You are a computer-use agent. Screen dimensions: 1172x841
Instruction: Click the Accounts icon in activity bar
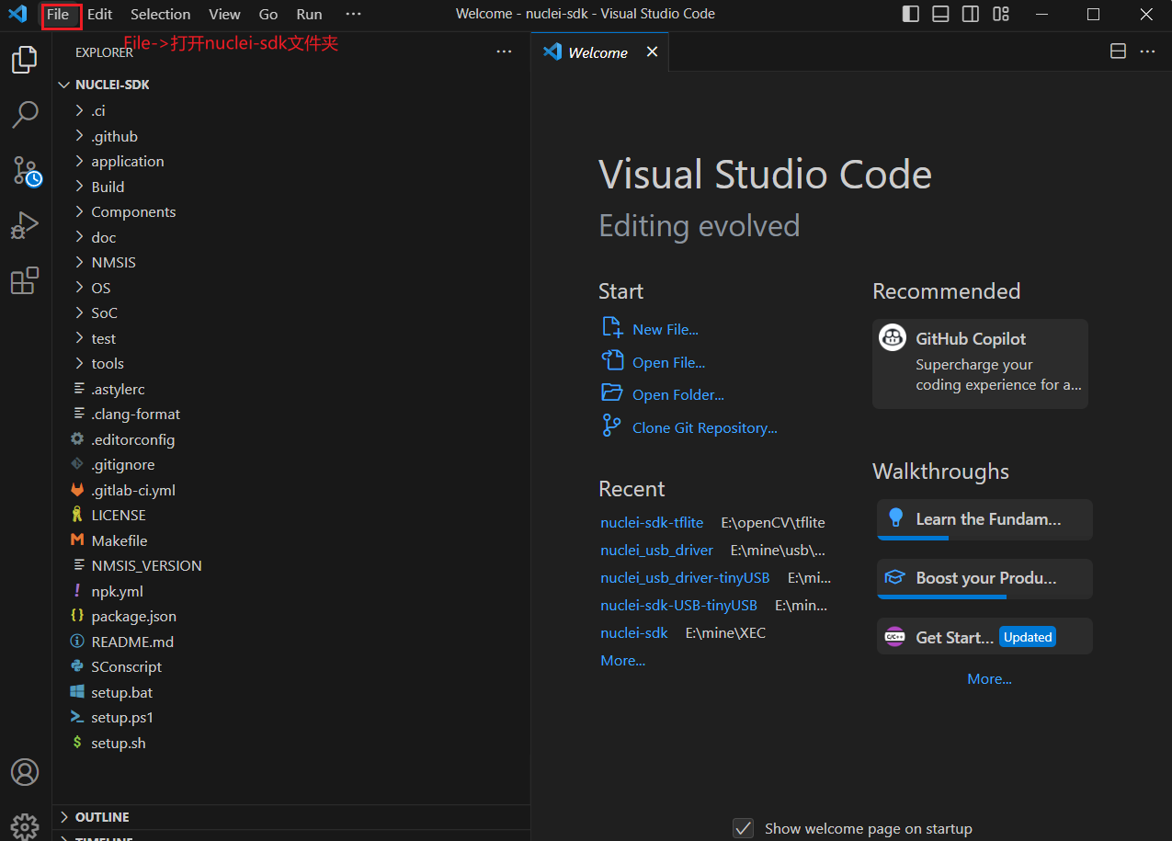coord(25,772)
